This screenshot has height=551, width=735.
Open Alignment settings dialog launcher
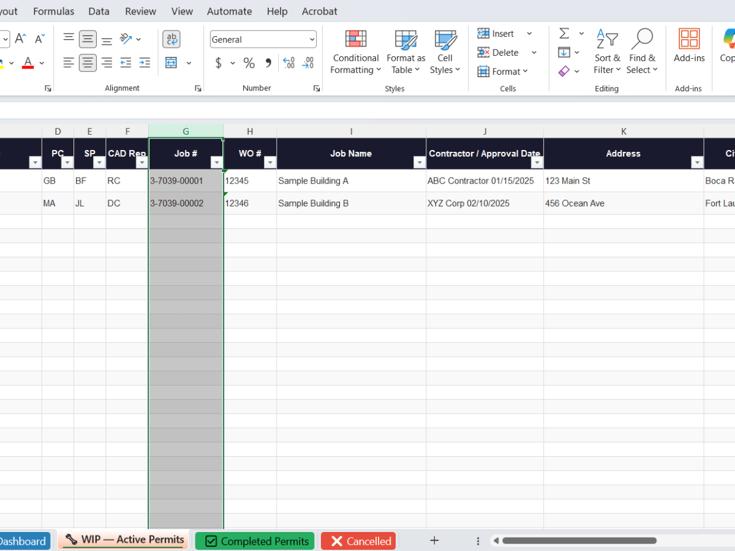point(198,89)
